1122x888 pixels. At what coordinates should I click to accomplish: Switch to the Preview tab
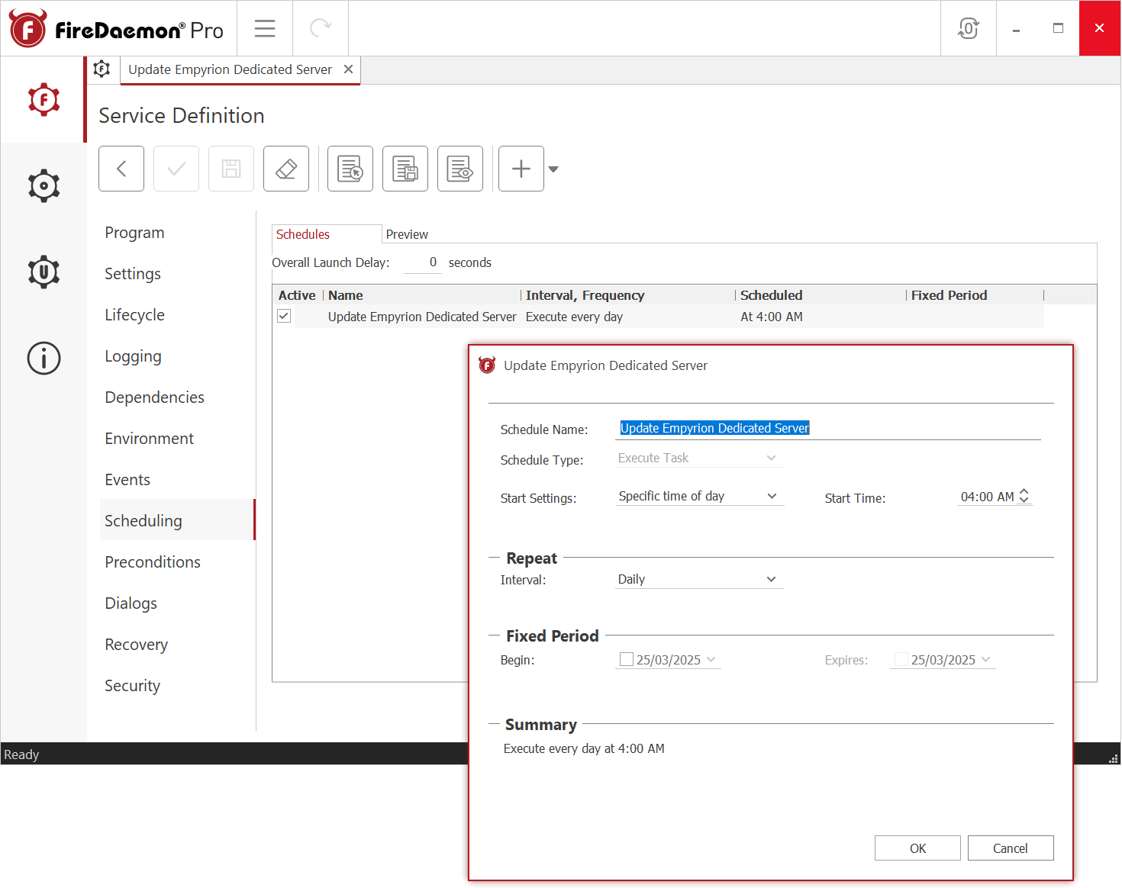click(x=407, y=234)
